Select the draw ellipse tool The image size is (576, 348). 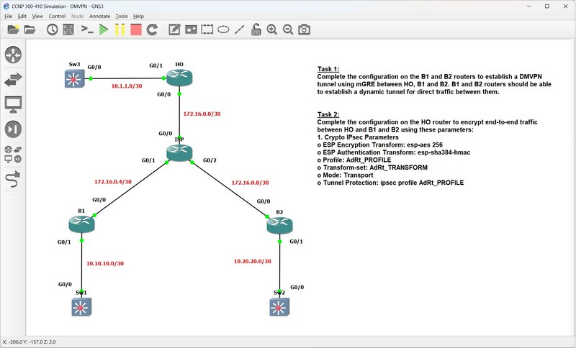click(x=223, y=29)
